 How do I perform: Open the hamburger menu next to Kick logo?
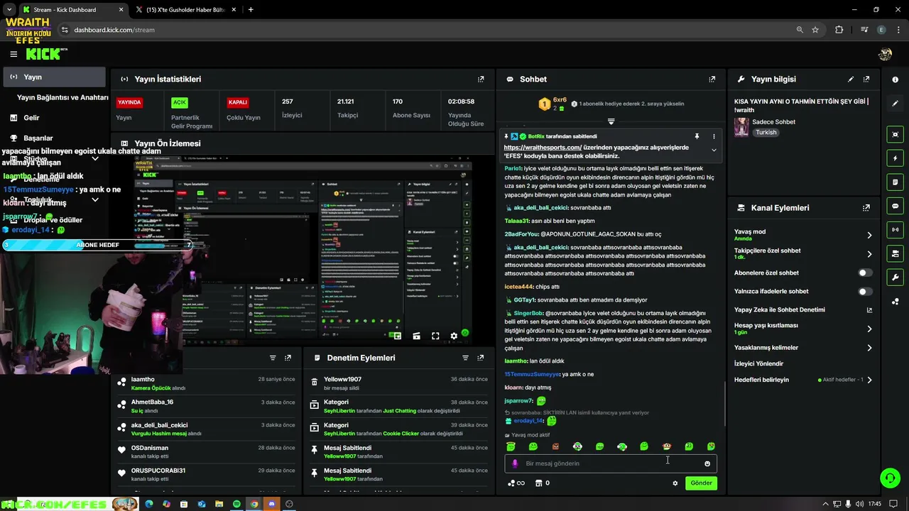click(x=13, y=54)
